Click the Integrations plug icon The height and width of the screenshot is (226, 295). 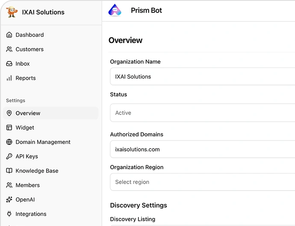[x=9, y=214]
